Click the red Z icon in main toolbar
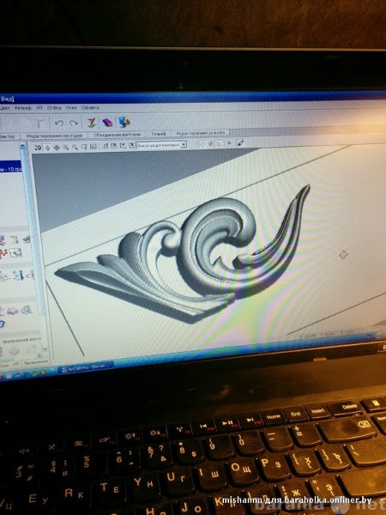Image resolution: width=386 pixels, height=515 pixels. 92,123
